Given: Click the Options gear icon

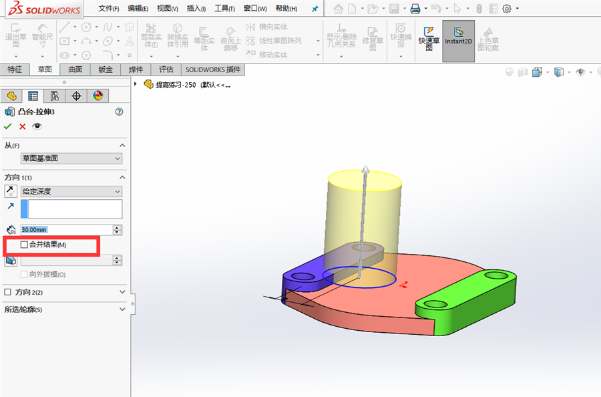Looking at the screenshot, I should pyautogui.click(x=507, y=9).
